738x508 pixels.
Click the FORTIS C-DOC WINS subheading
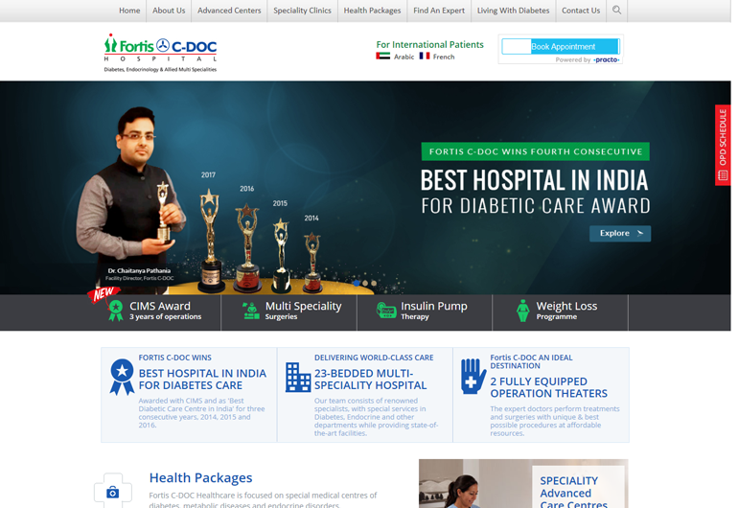175,358
